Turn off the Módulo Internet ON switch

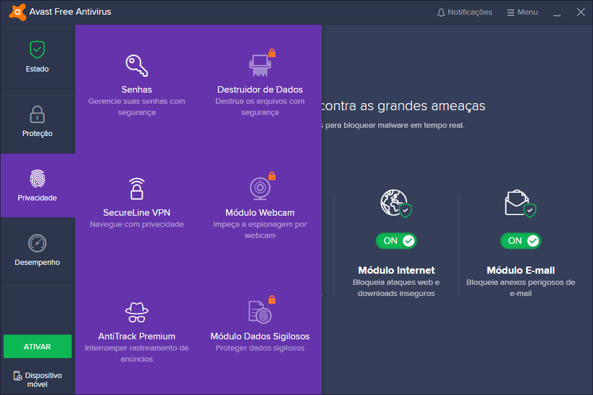(x=396, y=240)
